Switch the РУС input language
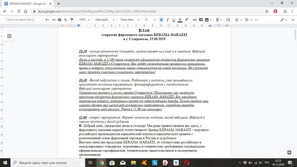Screen dimensions: 297x167 coord(267,162)
